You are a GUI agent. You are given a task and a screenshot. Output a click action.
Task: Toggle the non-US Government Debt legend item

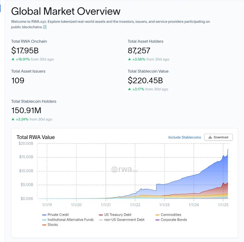point(124,220)
